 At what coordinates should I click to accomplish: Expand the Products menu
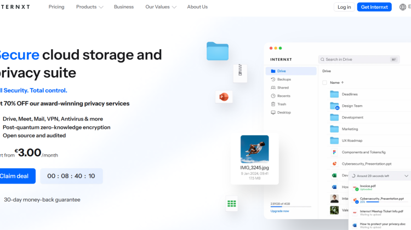[x=89, y=7]
